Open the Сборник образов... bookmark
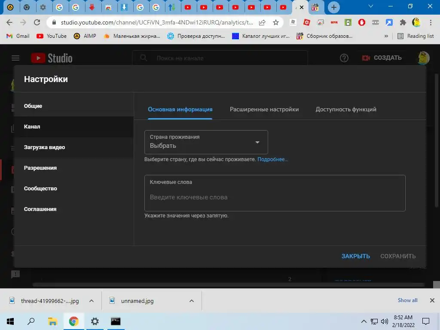Viewport: 440px width, 330px height. coord(324,36)
